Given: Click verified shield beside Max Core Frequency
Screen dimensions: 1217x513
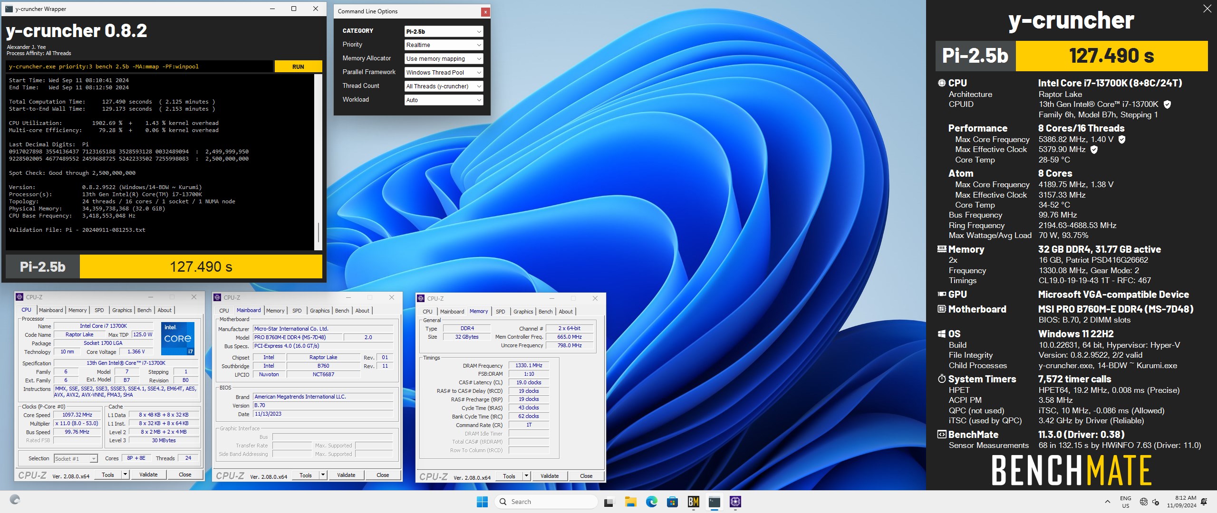Looking at the screenshot, I should point(1122,139).
